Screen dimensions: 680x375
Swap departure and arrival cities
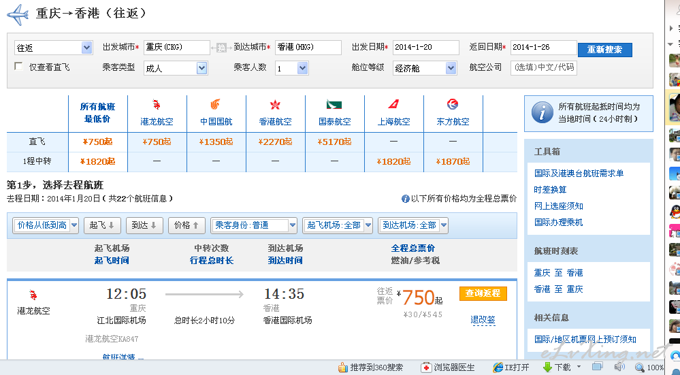tap(222, 48)
